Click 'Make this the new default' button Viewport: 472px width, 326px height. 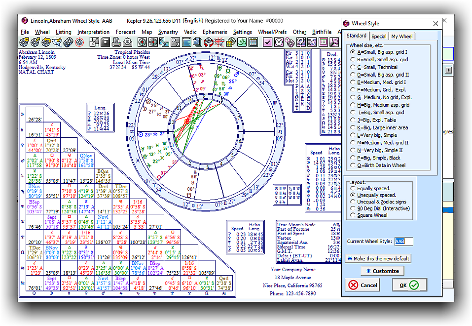[378, 259]
